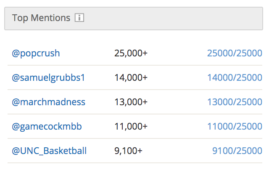Open the @marchmadness mention link
The width and height of the screenshot is (269, 170).
pos(49,102)
